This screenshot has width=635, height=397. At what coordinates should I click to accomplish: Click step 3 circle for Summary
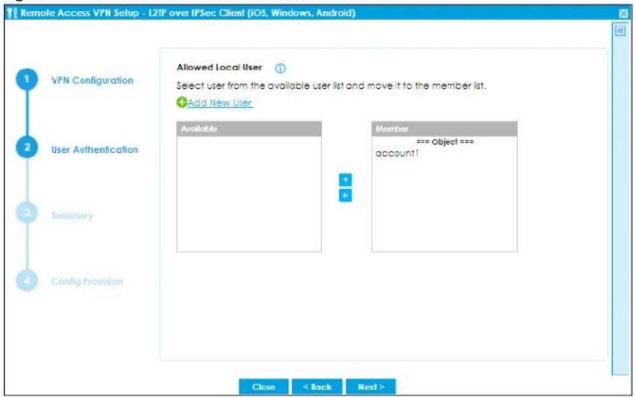(x=27, y=213)
